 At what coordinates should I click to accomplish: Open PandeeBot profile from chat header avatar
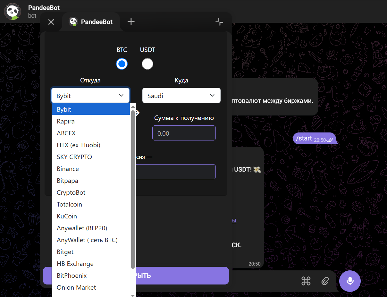(13, 11)
